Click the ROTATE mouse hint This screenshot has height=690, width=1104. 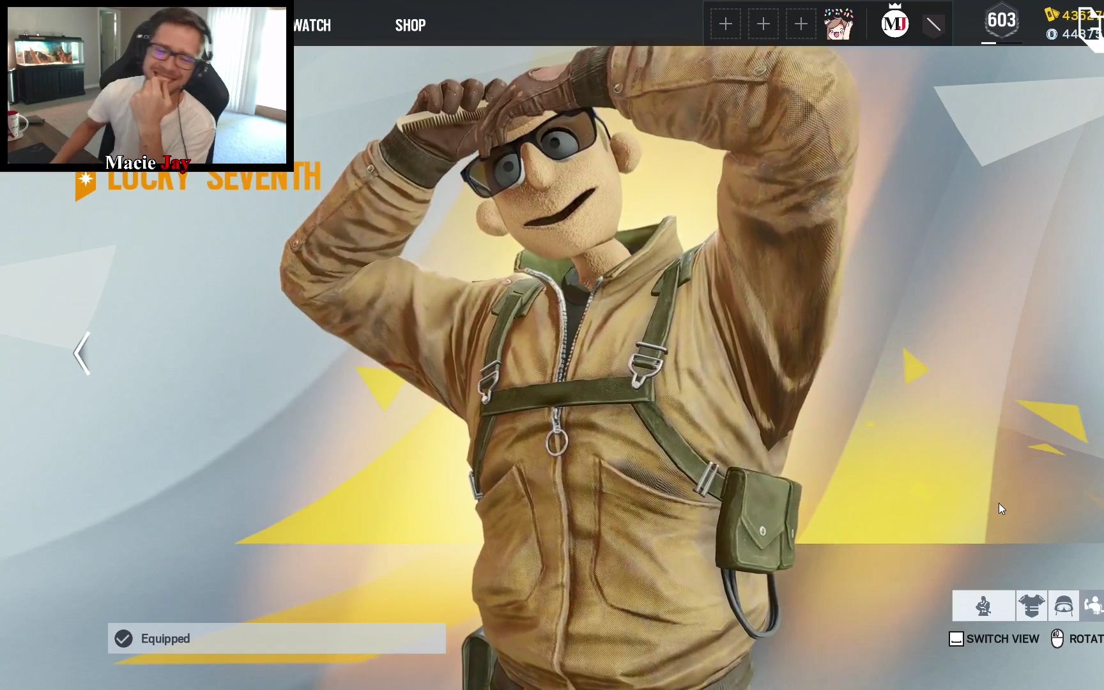click(1077, 639)
